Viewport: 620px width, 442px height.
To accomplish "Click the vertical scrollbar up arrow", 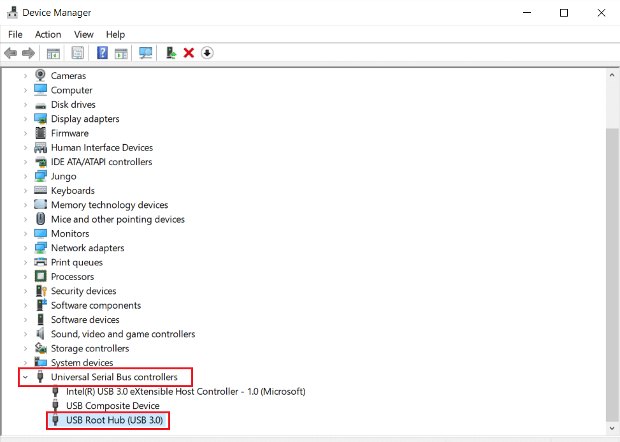I will point(612,72).
